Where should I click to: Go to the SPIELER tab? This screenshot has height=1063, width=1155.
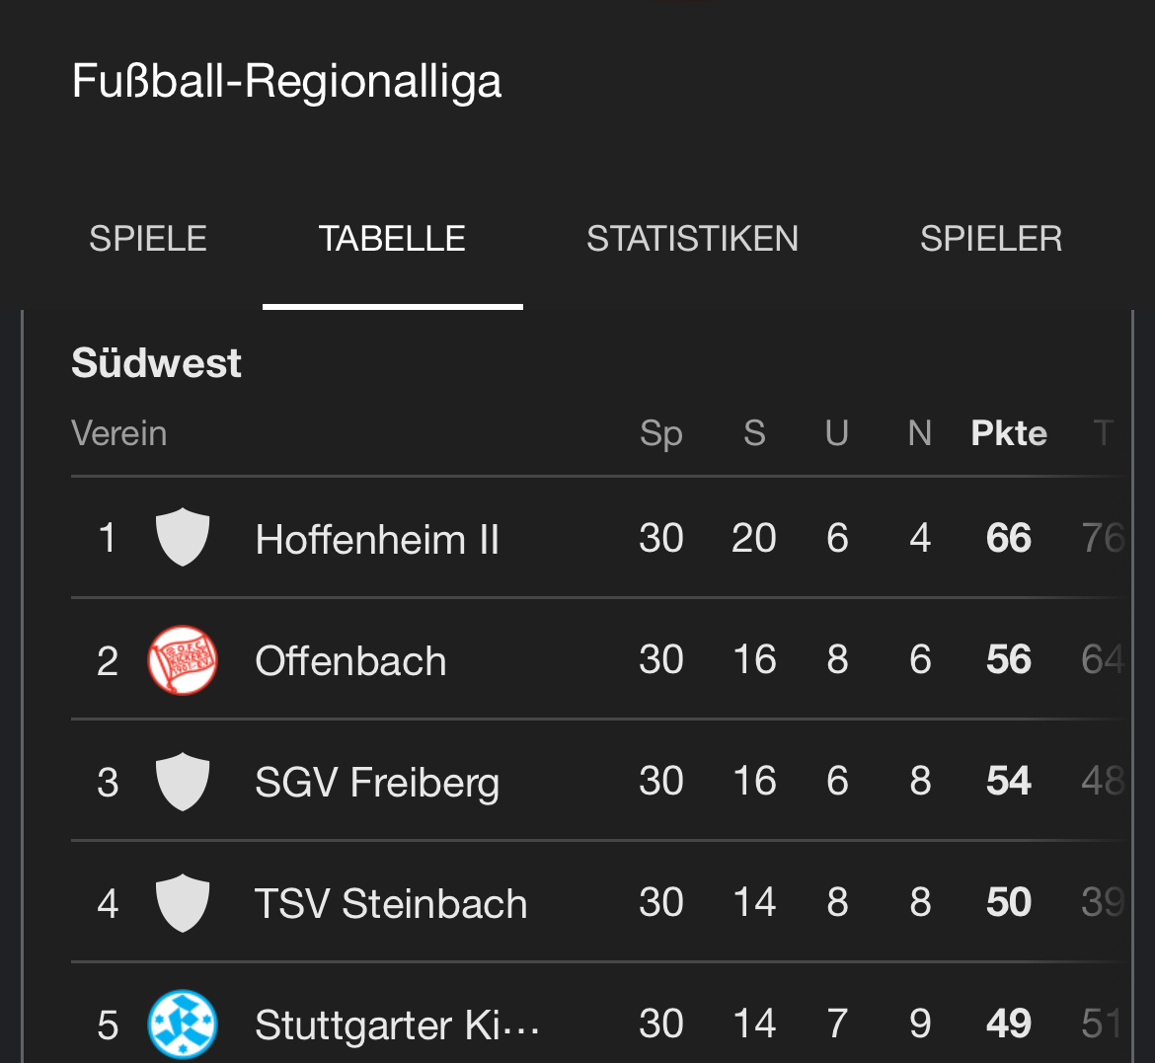991,239
